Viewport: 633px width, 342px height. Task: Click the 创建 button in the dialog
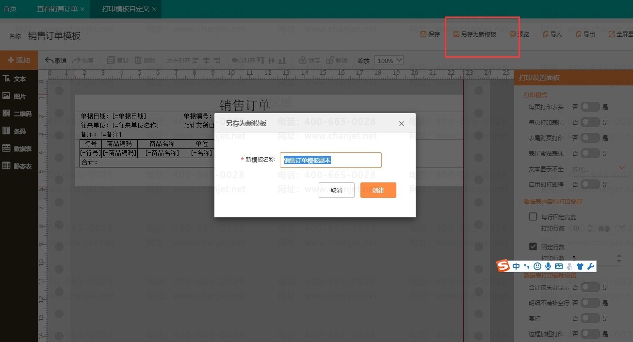click(378, 190)
